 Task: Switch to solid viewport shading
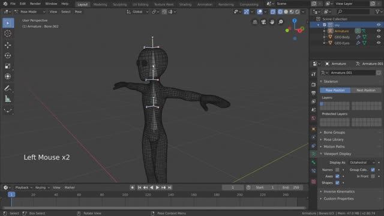point(286,12)
